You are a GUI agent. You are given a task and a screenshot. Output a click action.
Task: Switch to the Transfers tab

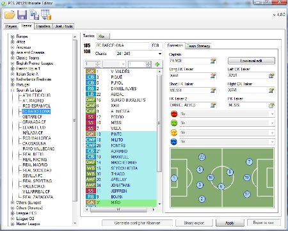tap(44, 26)
